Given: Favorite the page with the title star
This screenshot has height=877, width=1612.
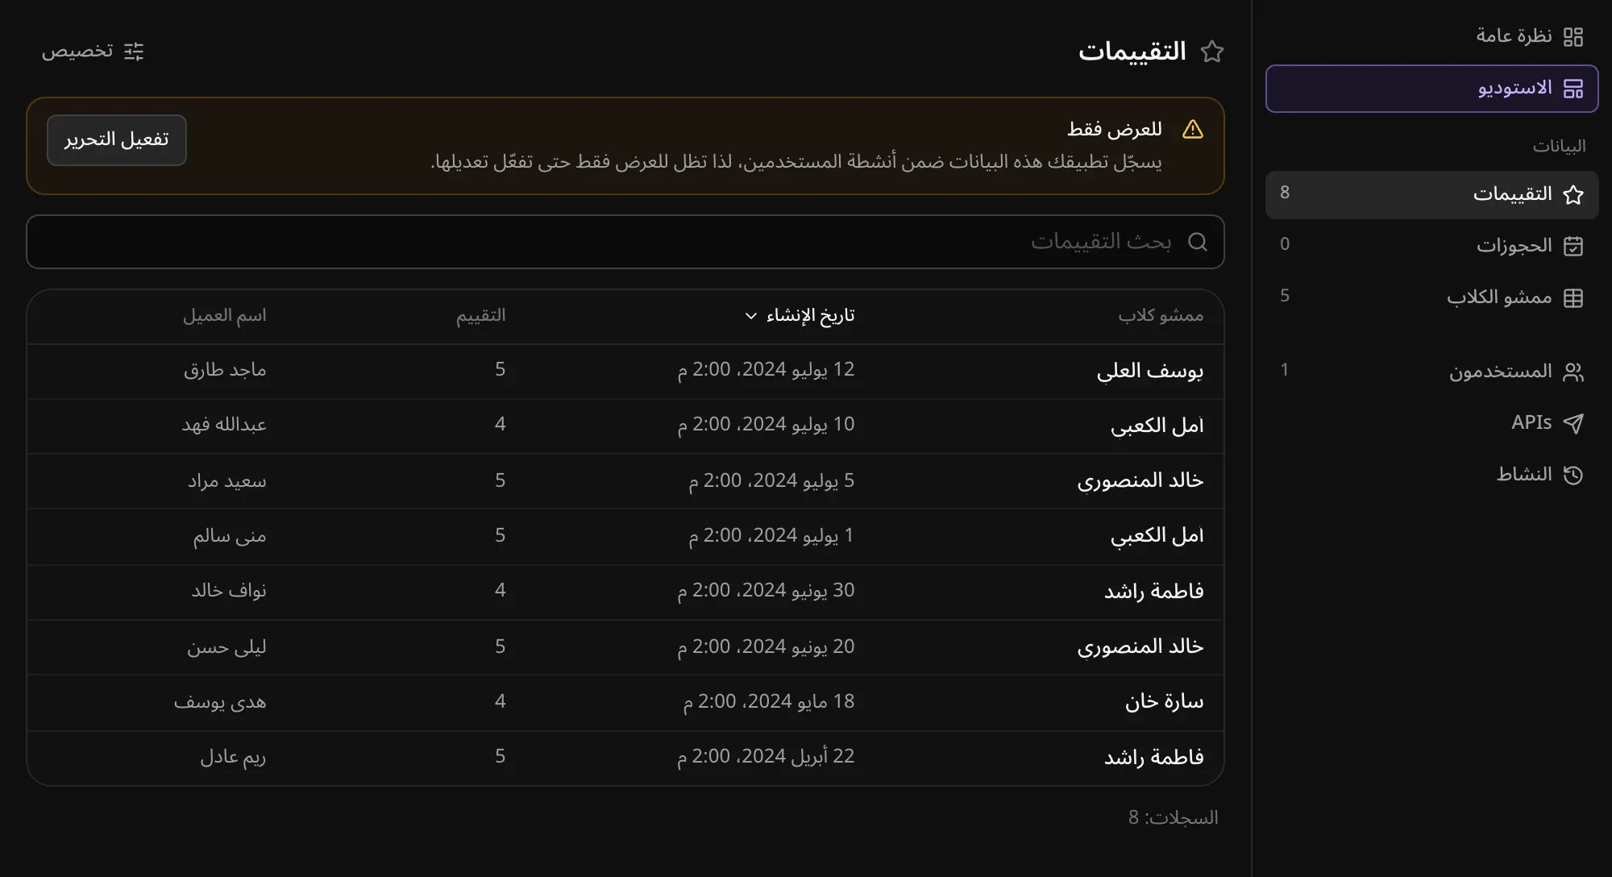Looking at the screenshot, I should pos(1212,52).
